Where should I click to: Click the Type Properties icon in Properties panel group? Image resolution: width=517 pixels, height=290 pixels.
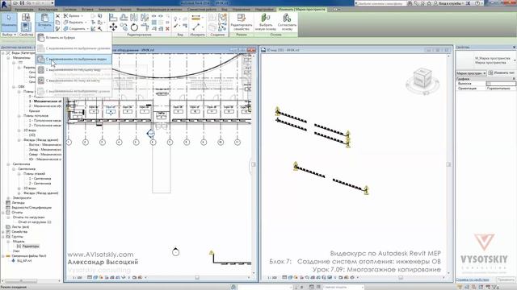[26, 18]
